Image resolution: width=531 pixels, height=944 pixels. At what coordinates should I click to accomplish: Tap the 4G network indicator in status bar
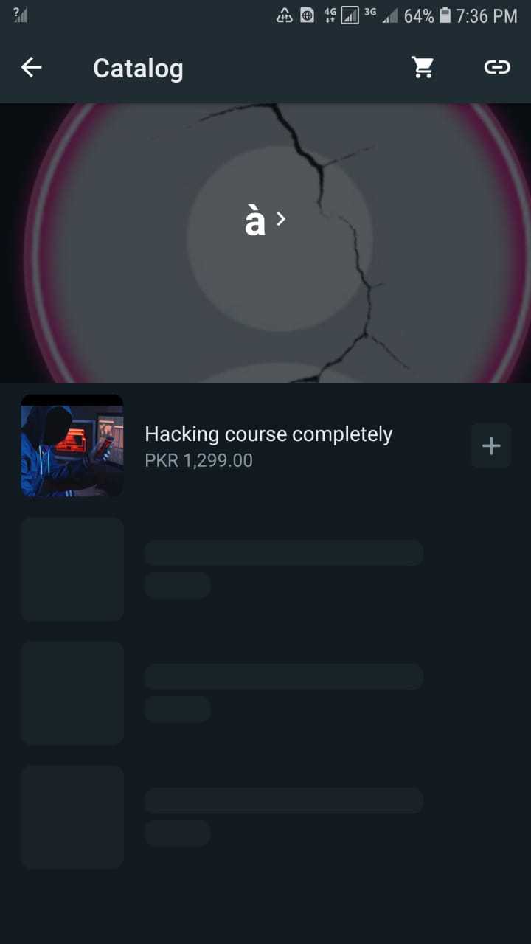pyautogui.click(x=330, y=15)
